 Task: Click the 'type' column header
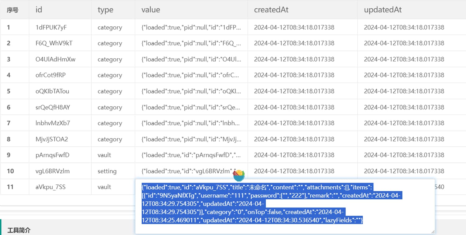[105, 10]
